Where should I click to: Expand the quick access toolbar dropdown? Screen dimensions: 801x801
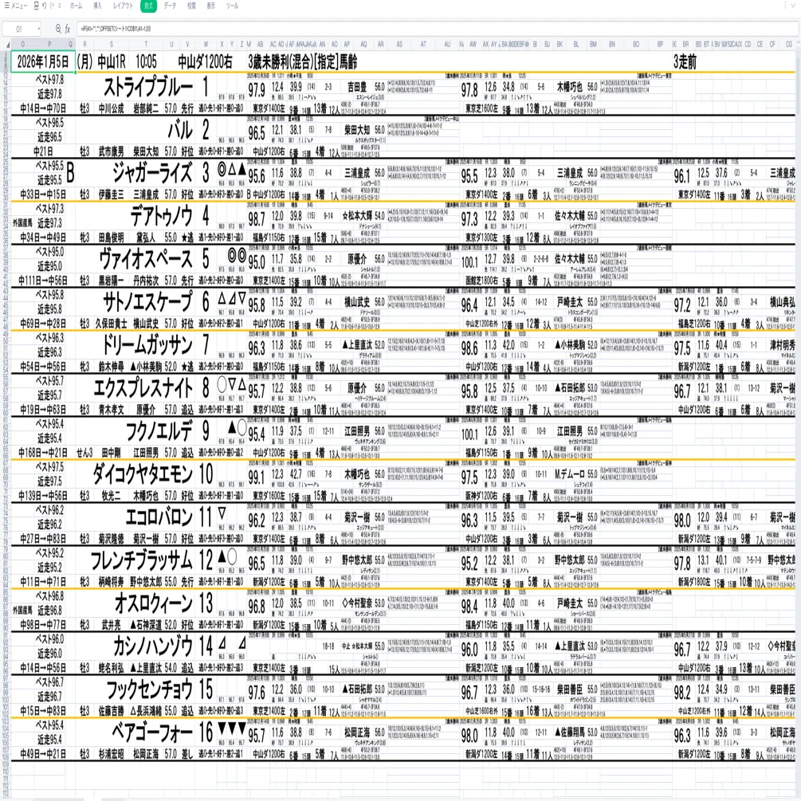[x=60, y=6]
